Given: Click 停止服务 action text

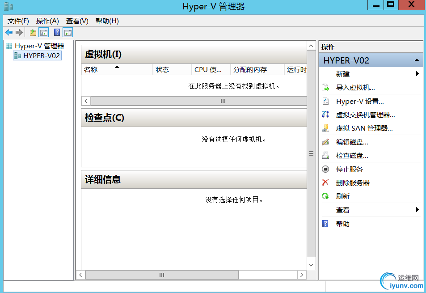Looking at the screenshot, I should 350,169.
